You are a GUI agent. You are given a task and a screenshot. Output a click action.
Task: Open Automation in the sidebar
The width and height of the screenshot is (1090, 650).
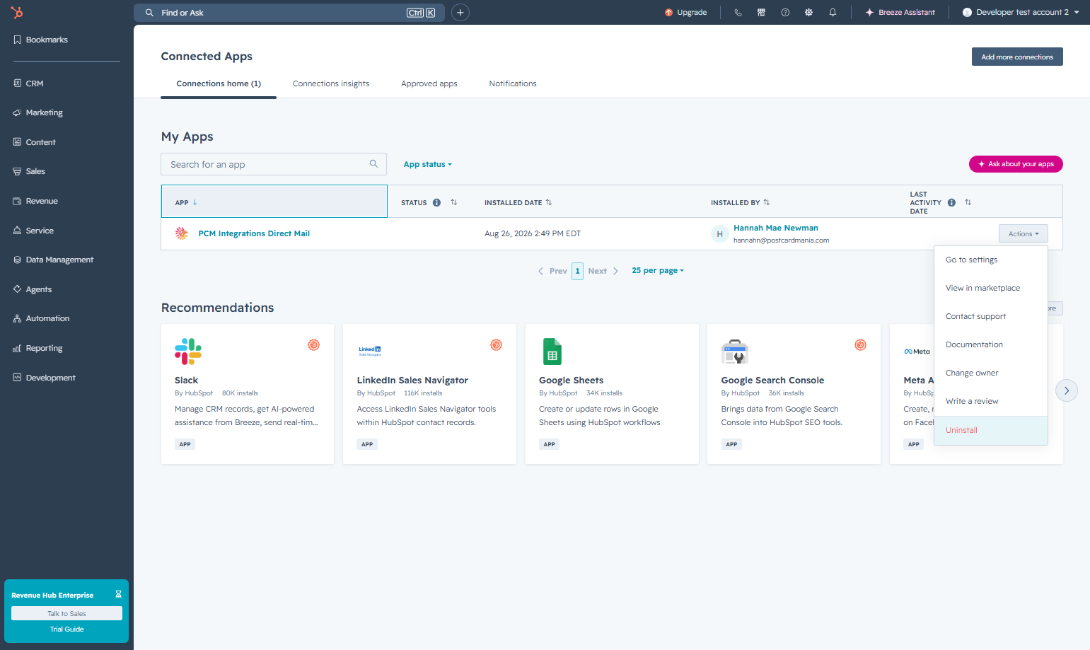[x=47, y=318]
